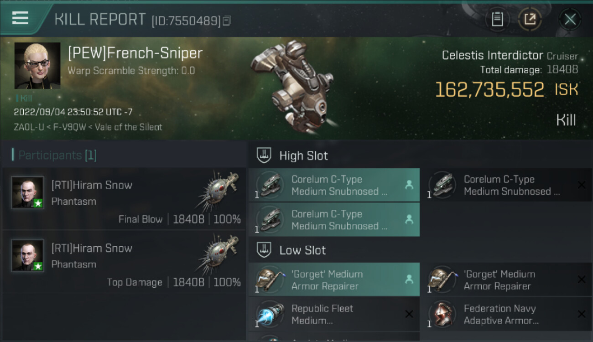This screenshot has height=342, width=593.
Task: Select first dropped Corelum C-Type Medium Snubnosed
Action: pyautogui.click(x=334, y=185)
